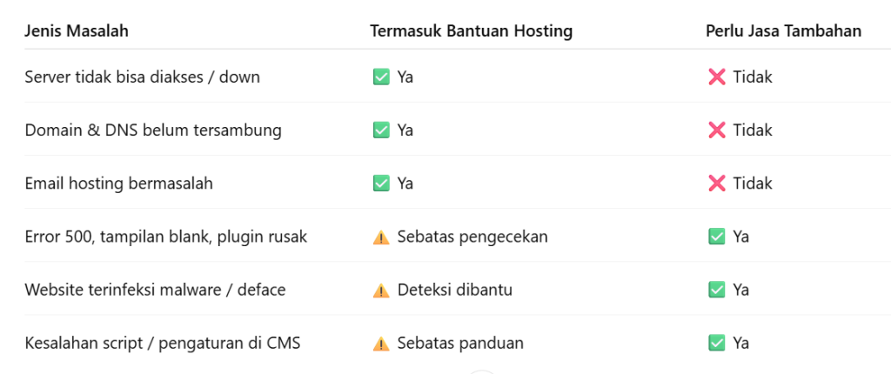891x374 pixels.
Task: Click red cross icon in Domain & DNS row
Action: pyautogui.click(x=717, y=130)
